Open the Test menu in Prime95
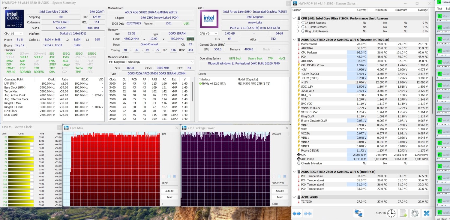 point(439,9)
